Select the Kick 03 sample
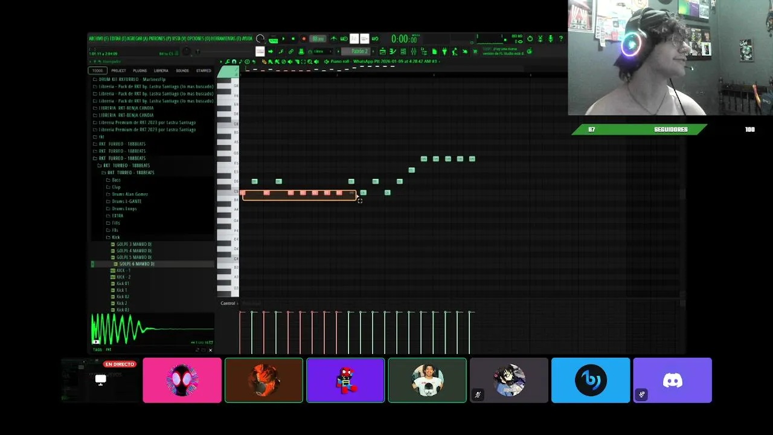The height and width of the screenshot is (435, 773). point(120,310)
